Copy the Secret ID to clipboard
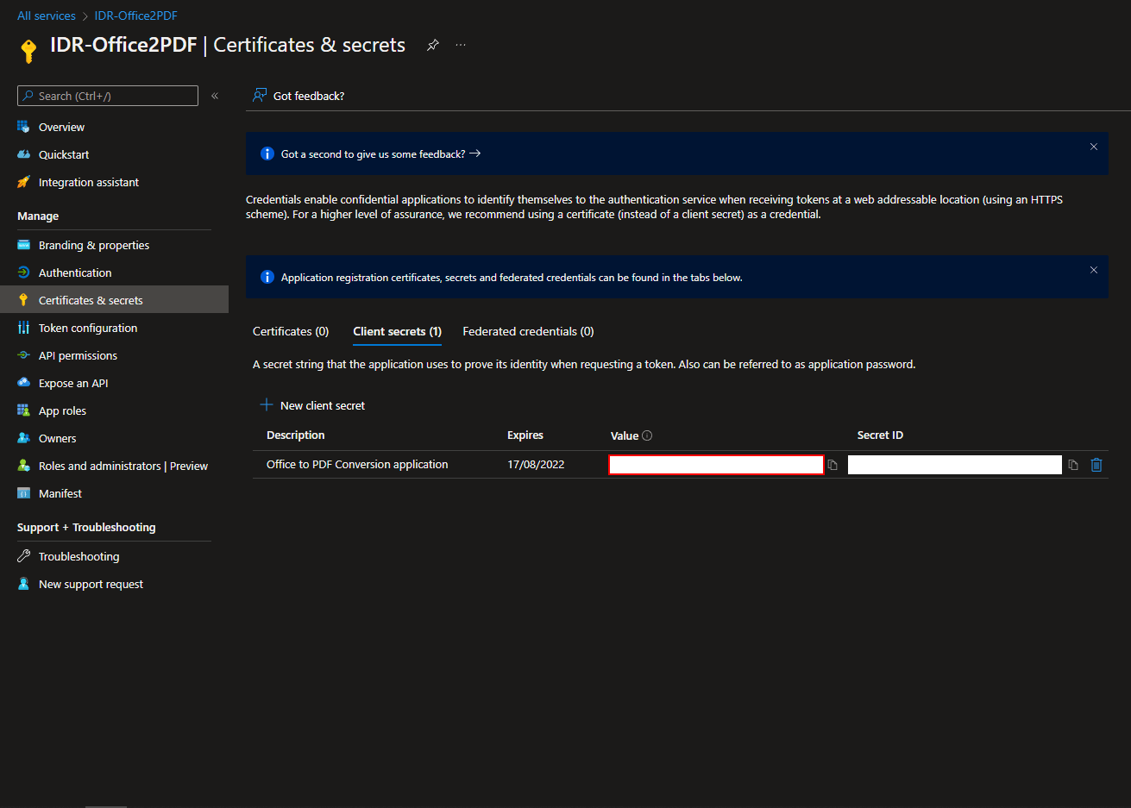Viewport: 1131px width, 808px height. (1073, 465)
